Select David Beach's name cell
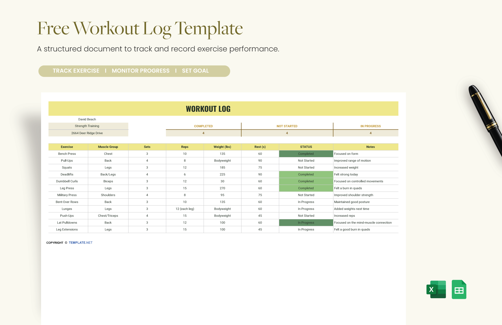 pyautogui.click(x=87, y=119)
